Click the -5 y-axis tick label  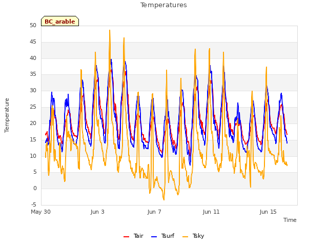pyautogui.click(x=34, y=204)
